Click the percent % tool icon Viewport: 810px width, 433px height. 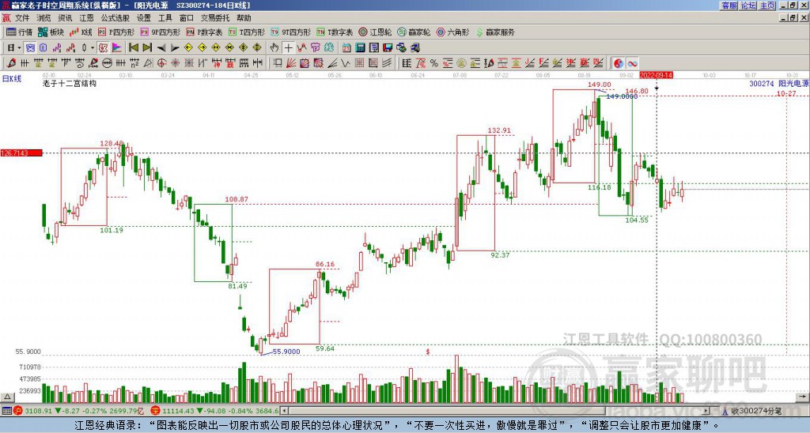tap(434, 63)
